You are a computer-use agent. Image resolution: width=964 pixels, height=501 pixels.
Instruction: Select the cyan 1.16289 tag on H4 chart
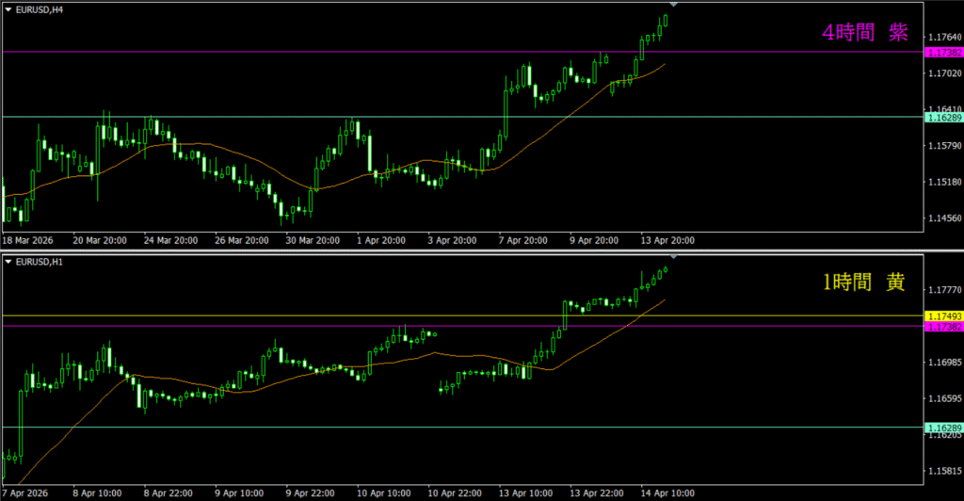[942, 118]
